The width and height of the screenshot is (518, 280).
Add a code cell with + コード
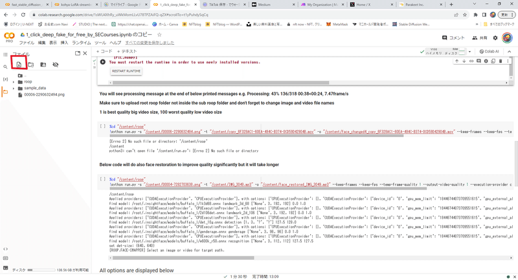point(104,52)
